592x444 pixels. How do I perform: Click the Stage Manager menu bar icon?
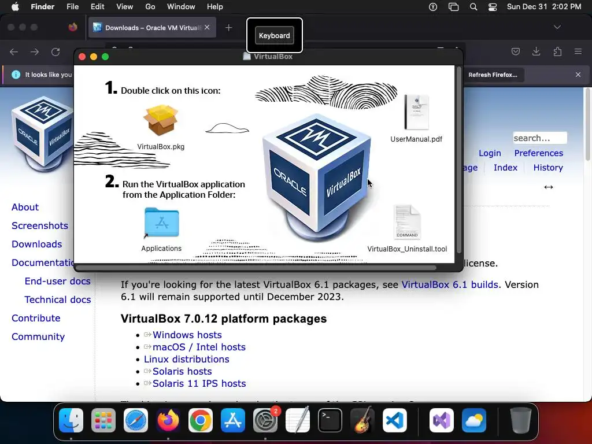click(453, 7)
